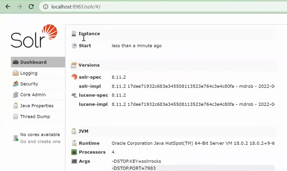Click the Solr logo

point(34,36)
